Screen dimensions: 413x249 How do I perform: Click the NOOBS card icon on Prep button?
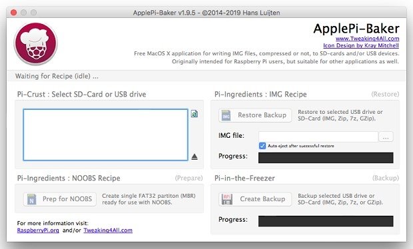click(x=31, y=199)
